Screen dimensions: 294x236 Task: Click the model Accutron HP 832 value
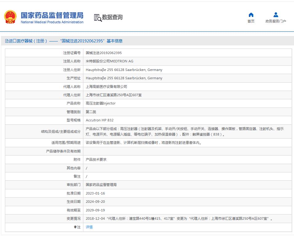pos(100,120)
